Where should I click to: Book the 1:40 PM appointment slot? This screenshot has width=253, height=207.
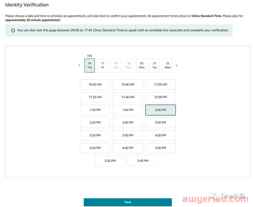click(x=128, y=110)
